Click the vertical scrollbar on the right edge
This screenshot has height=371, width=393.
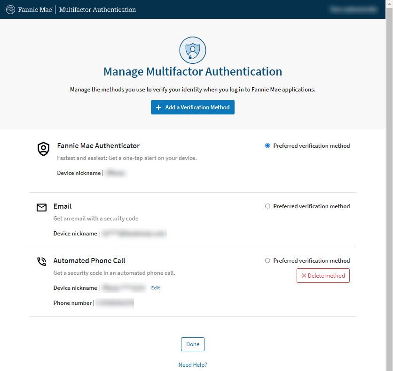coord(389,188)
